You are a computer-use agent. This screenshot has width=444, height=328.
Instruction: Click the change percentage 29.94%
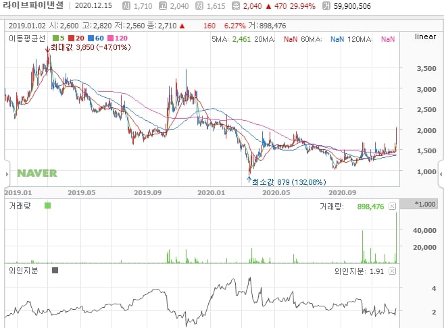coord(302,6)
